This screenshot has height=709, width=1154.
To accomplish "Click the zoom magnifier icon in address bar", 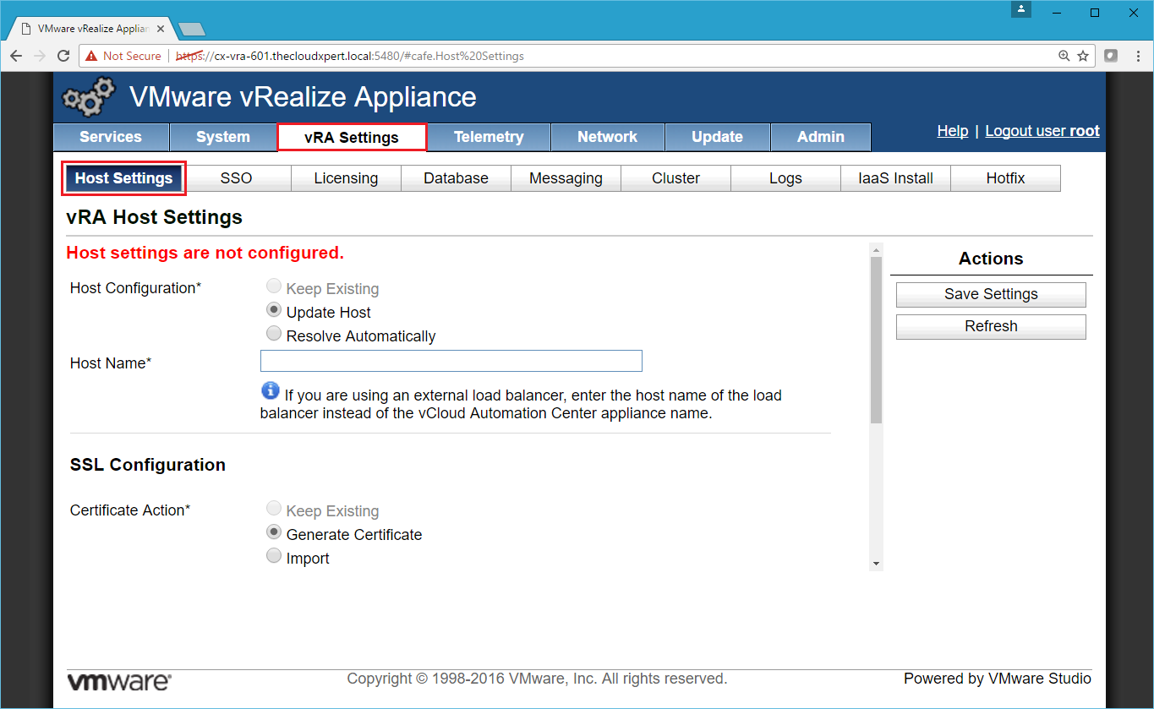I will [1064, 56].
